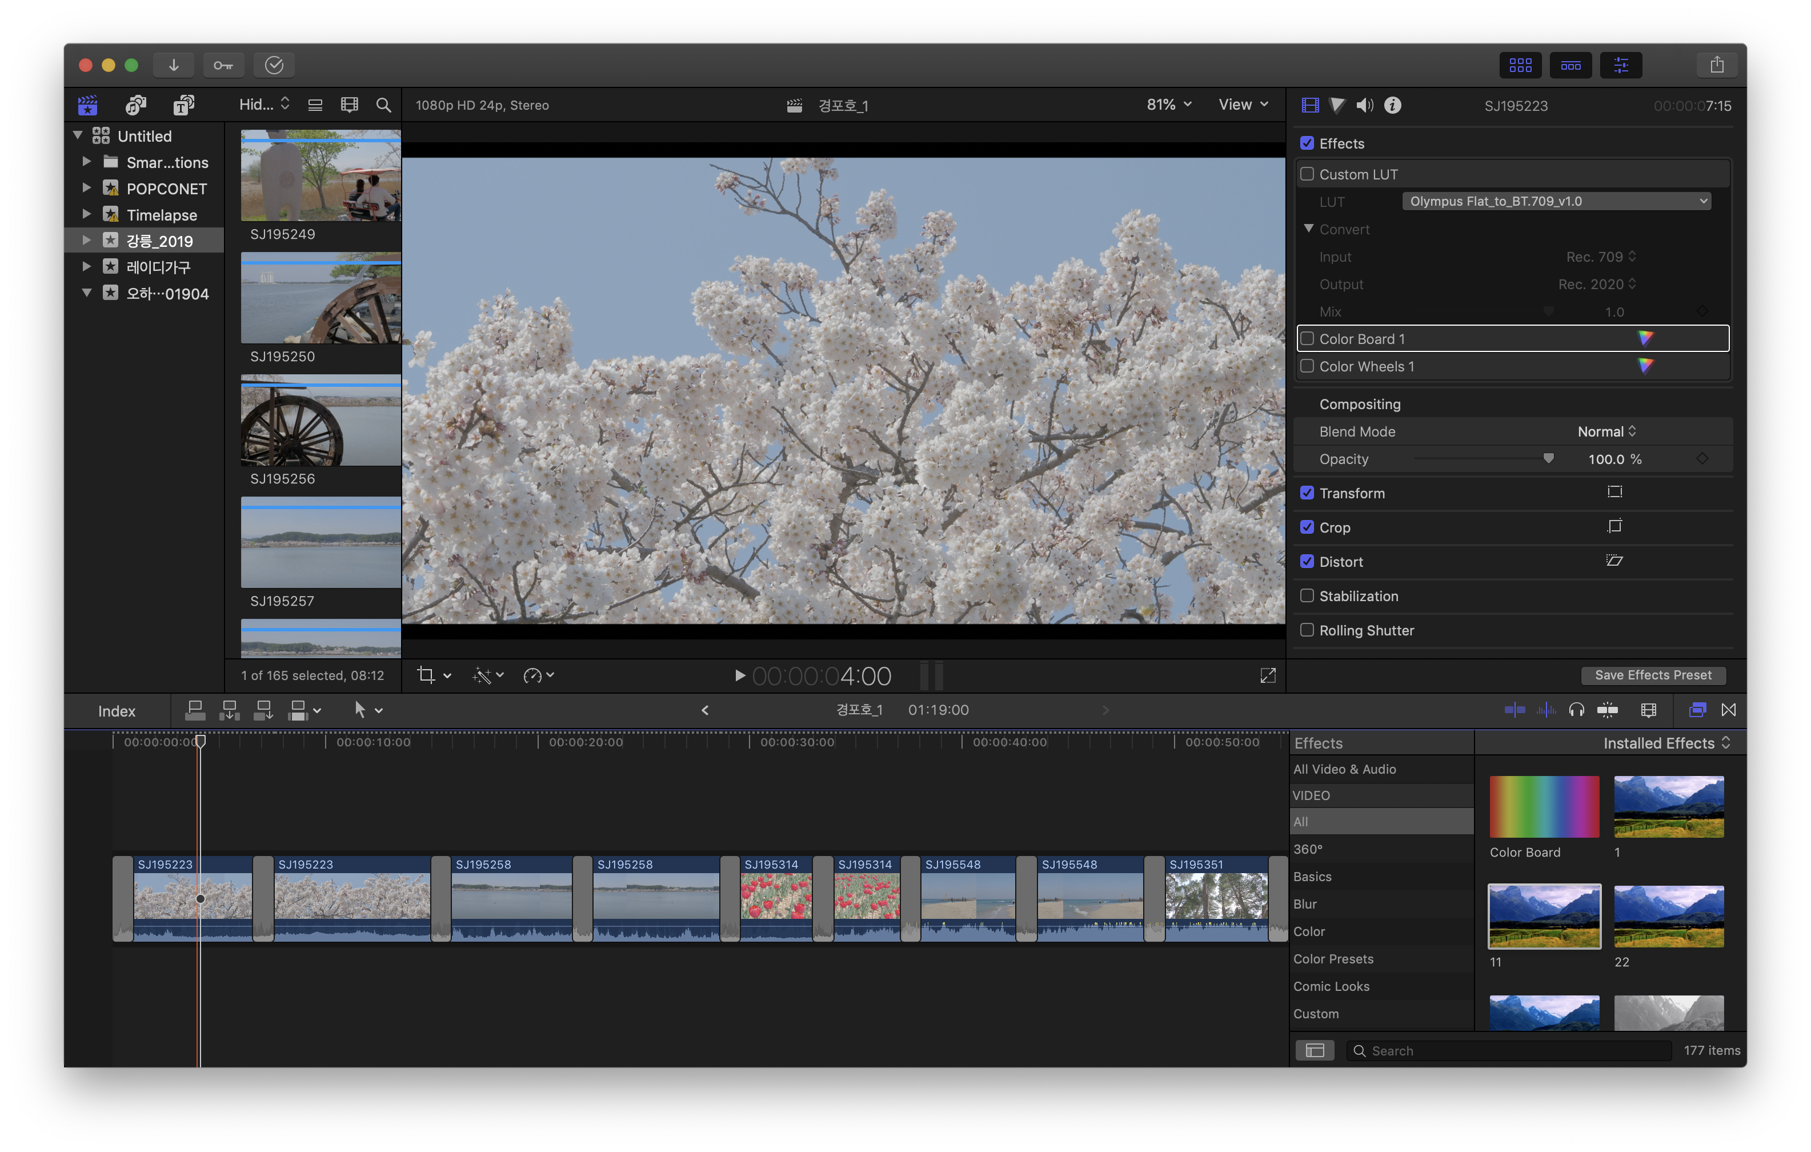Toggle solo headphones icon in timeline
The height and width of the screenshot is (1152, 1811).
pos(1576,710)
